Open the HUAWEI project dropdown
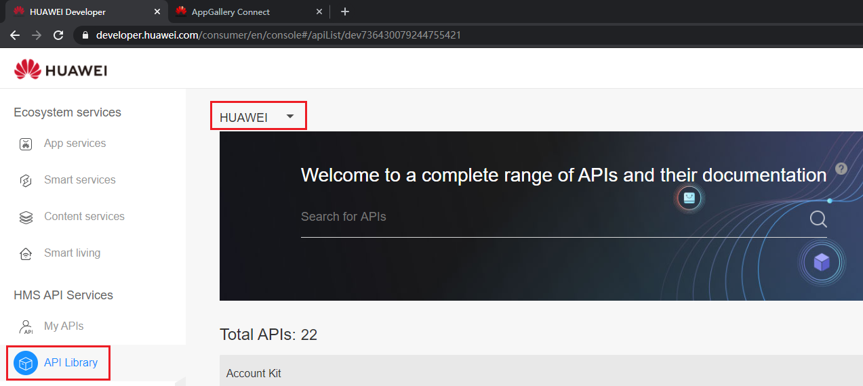 [x=258, y=116]
